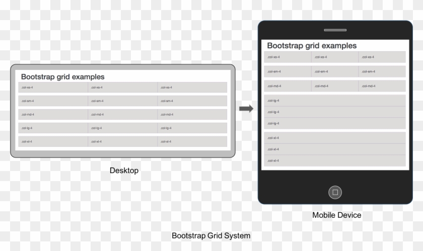Tap the top stacked .col-lg-4 row on mobile
The height and width of the screenshot is (251, 423).
coord(335,101)
